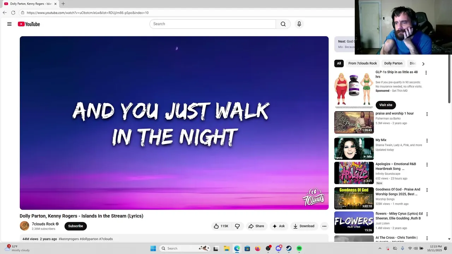Open options for the GLP-1s ad
452x254 pixels.
coord(426,73)
